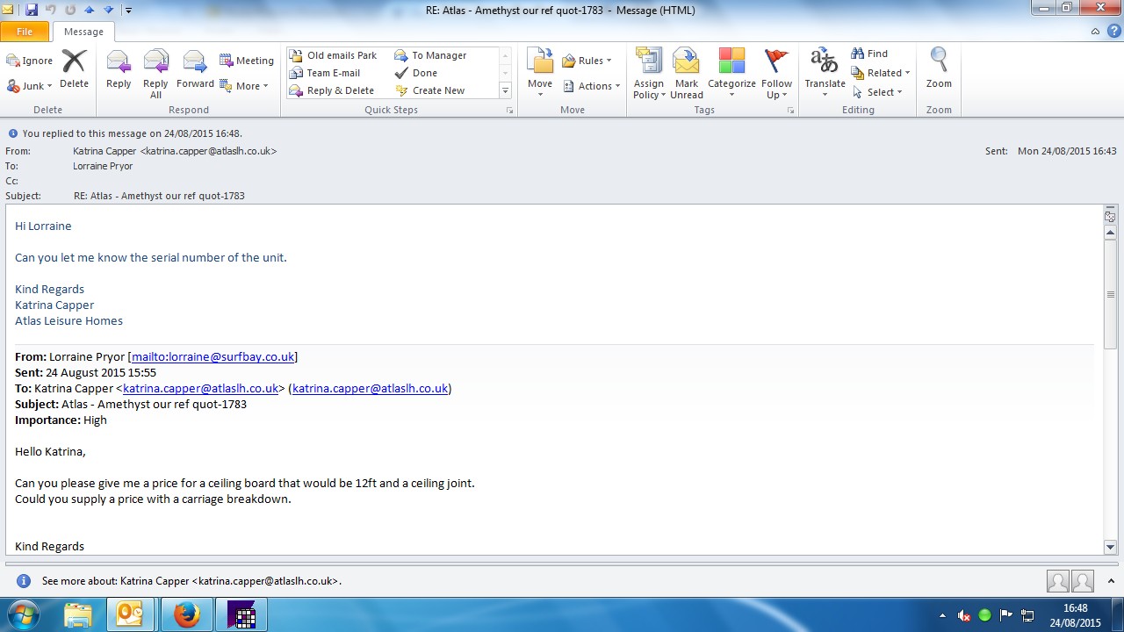The height and width of the screenshot is (632, 1124).
Task: Run the Old emails Park quick step
Action: pos(334,55)
